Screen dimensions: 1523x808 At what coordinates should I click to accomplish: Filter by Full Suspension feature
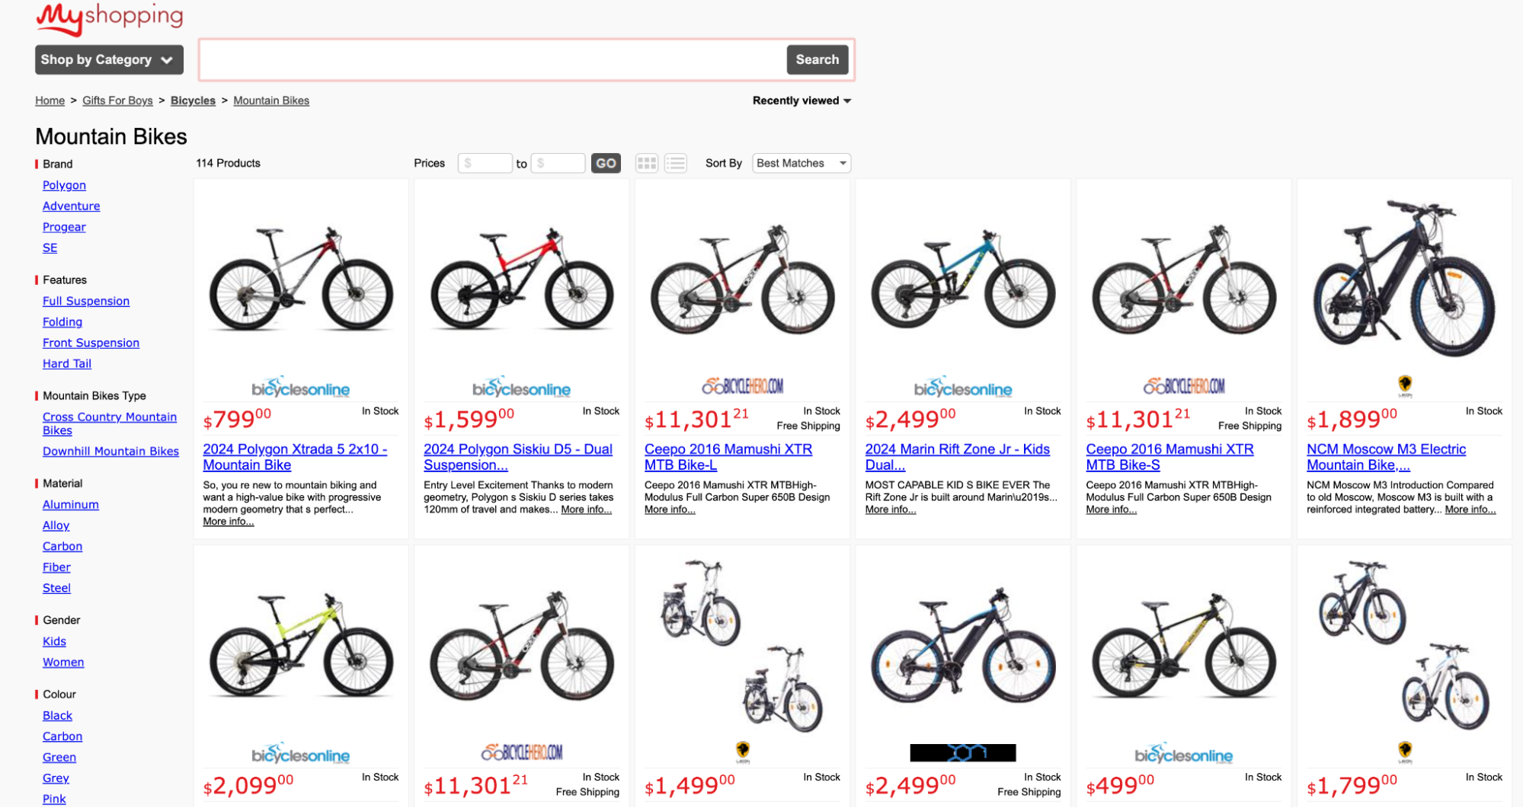coord(86,301)
